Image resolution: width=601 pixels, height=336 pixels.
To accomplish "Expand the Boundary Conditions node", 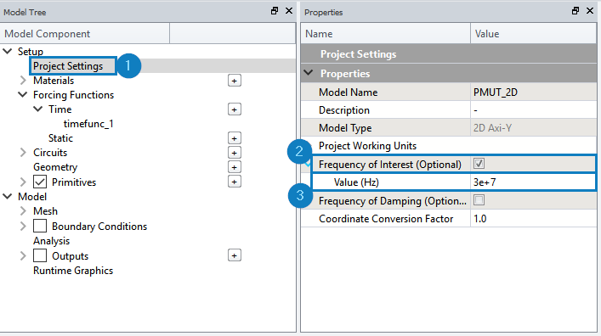I will pos(23,227).
